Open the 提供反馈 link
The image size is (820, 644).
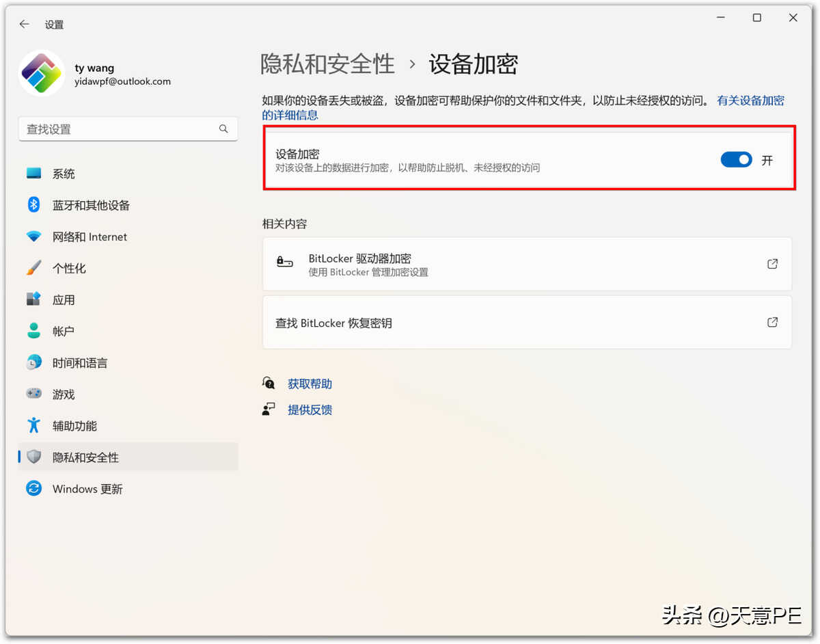point(310,410)
